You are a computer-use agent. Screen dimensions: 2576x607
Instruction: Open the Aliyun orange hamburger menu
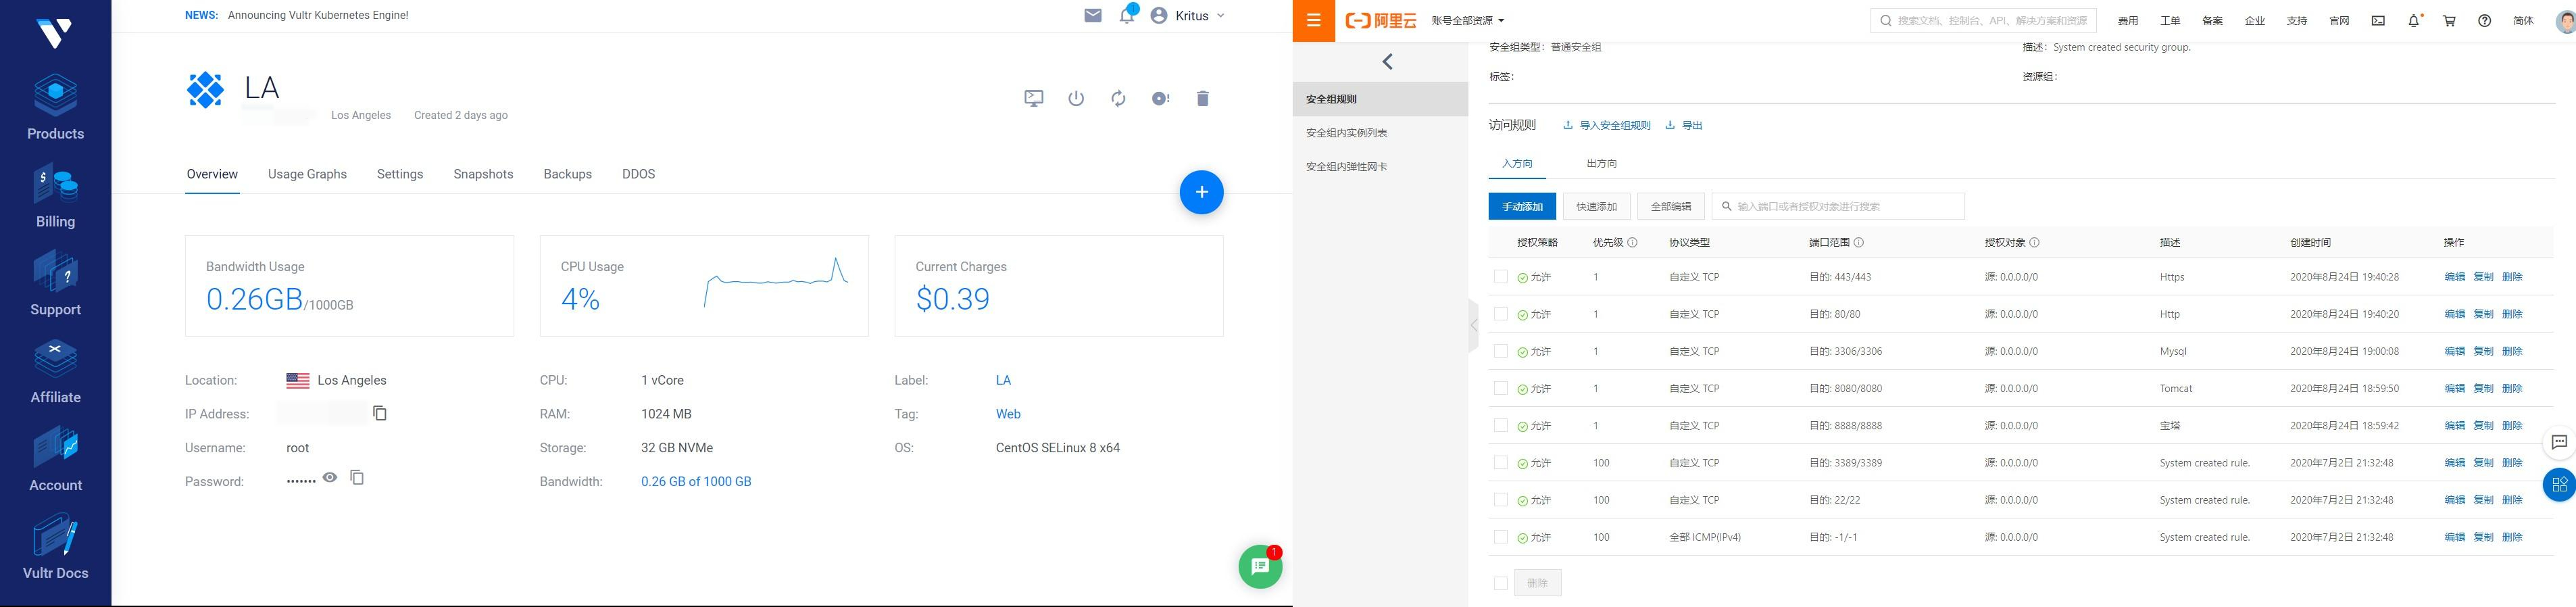coord(1313,20)
